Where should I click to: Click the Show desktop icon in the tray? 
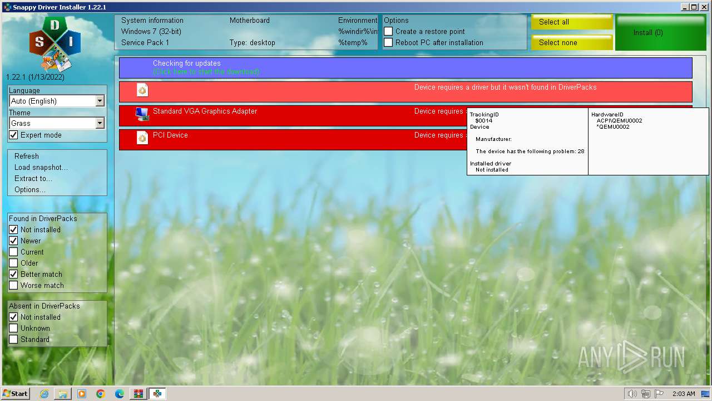(705, 394)
